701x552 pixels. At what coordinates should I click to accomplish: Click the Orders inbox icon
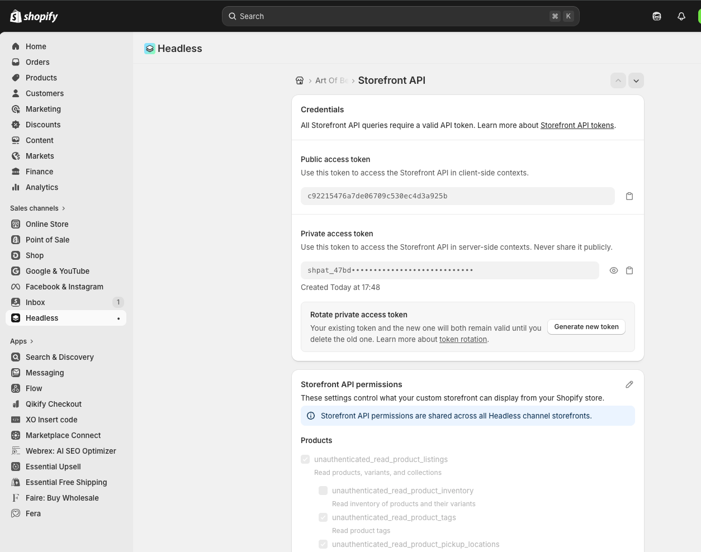pos(16,62)
